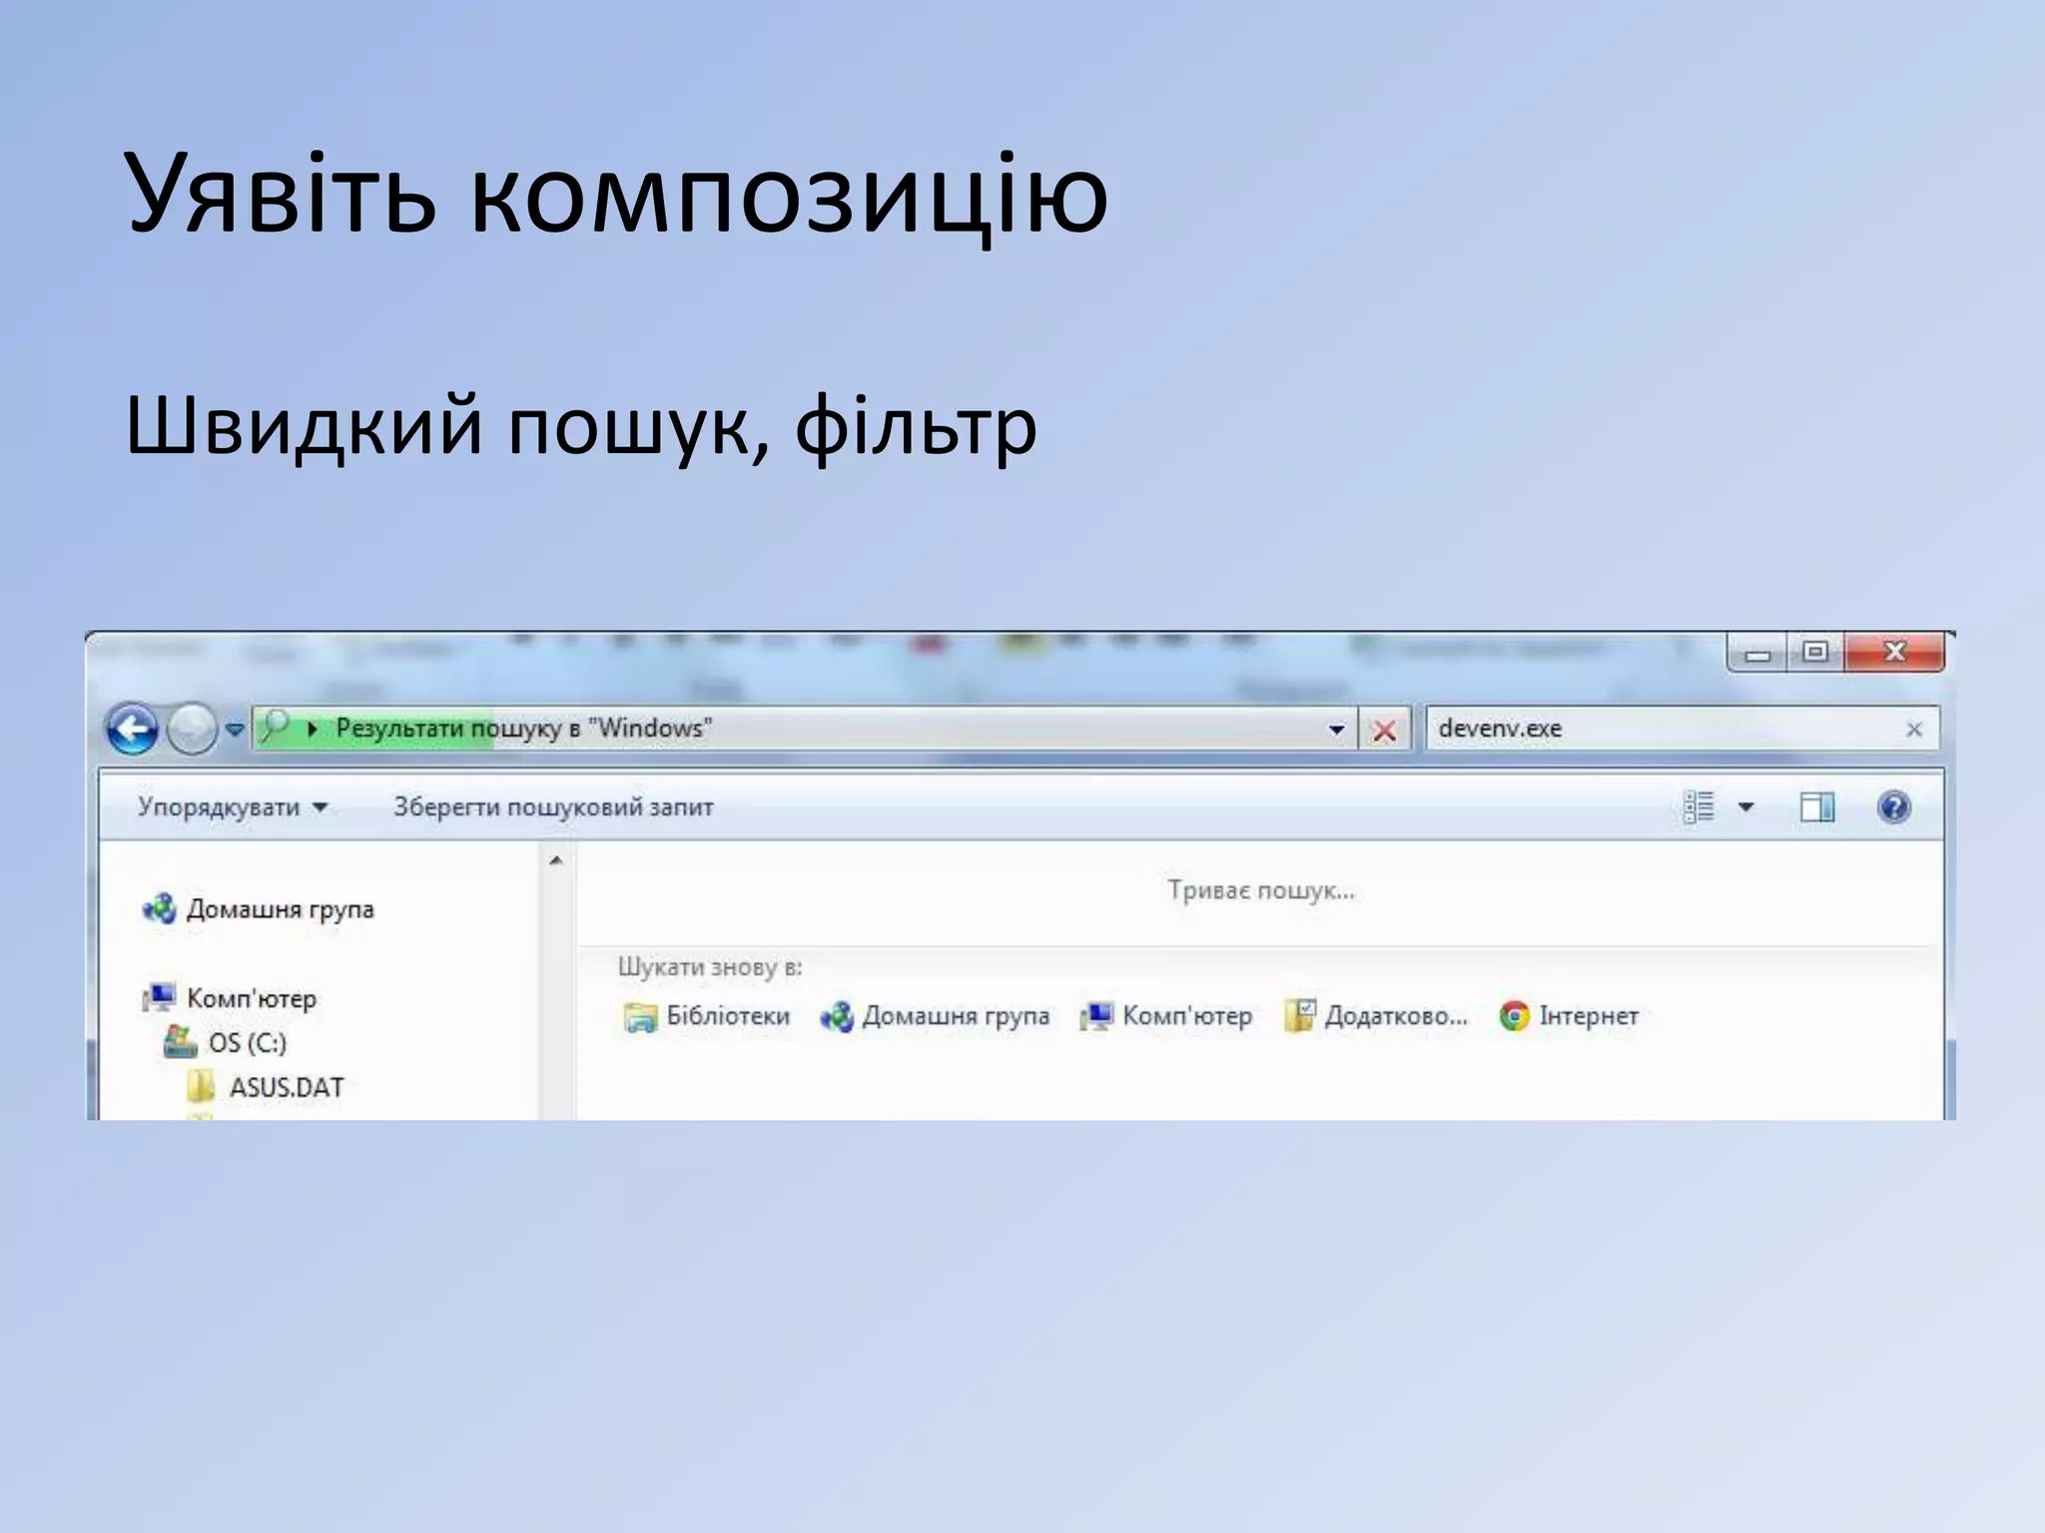Expand the address bar breadcrumb arrow
Viewport: 2045px width, 1533px height.
pos(313,730)
